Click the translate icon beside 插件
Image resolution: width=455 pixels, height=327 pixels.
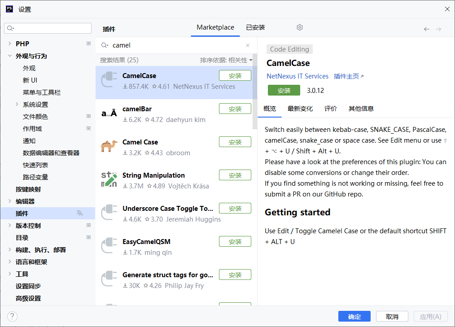[79, 213]
